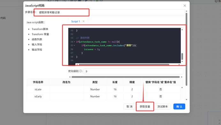Viewport: 221px width, 125px height.
Task: Click dialog scroll down arrow
Action: pyautogui.click(x=187, y=100)
